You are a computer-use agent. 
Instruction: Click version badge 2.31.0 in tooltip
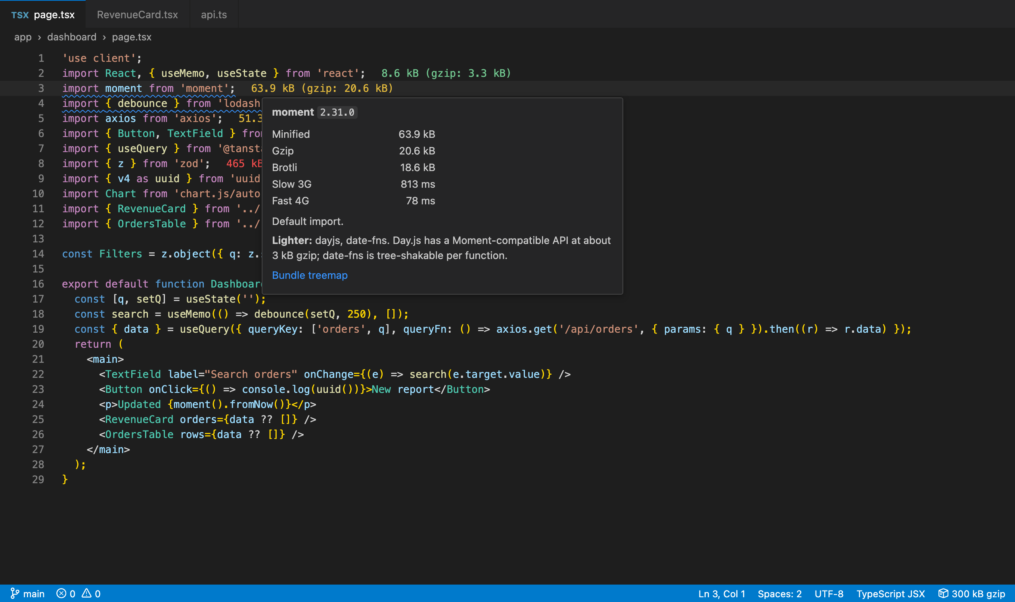point(337,112)
